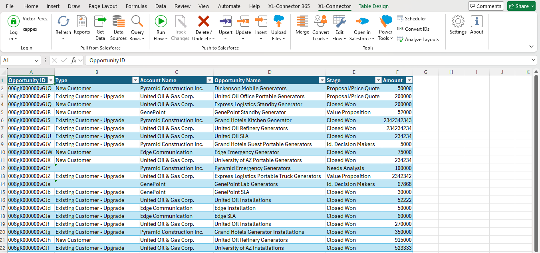Viewport: 540px width, 253px height.
Task: Switch to the Table Design tab
Action: (373, 6)
